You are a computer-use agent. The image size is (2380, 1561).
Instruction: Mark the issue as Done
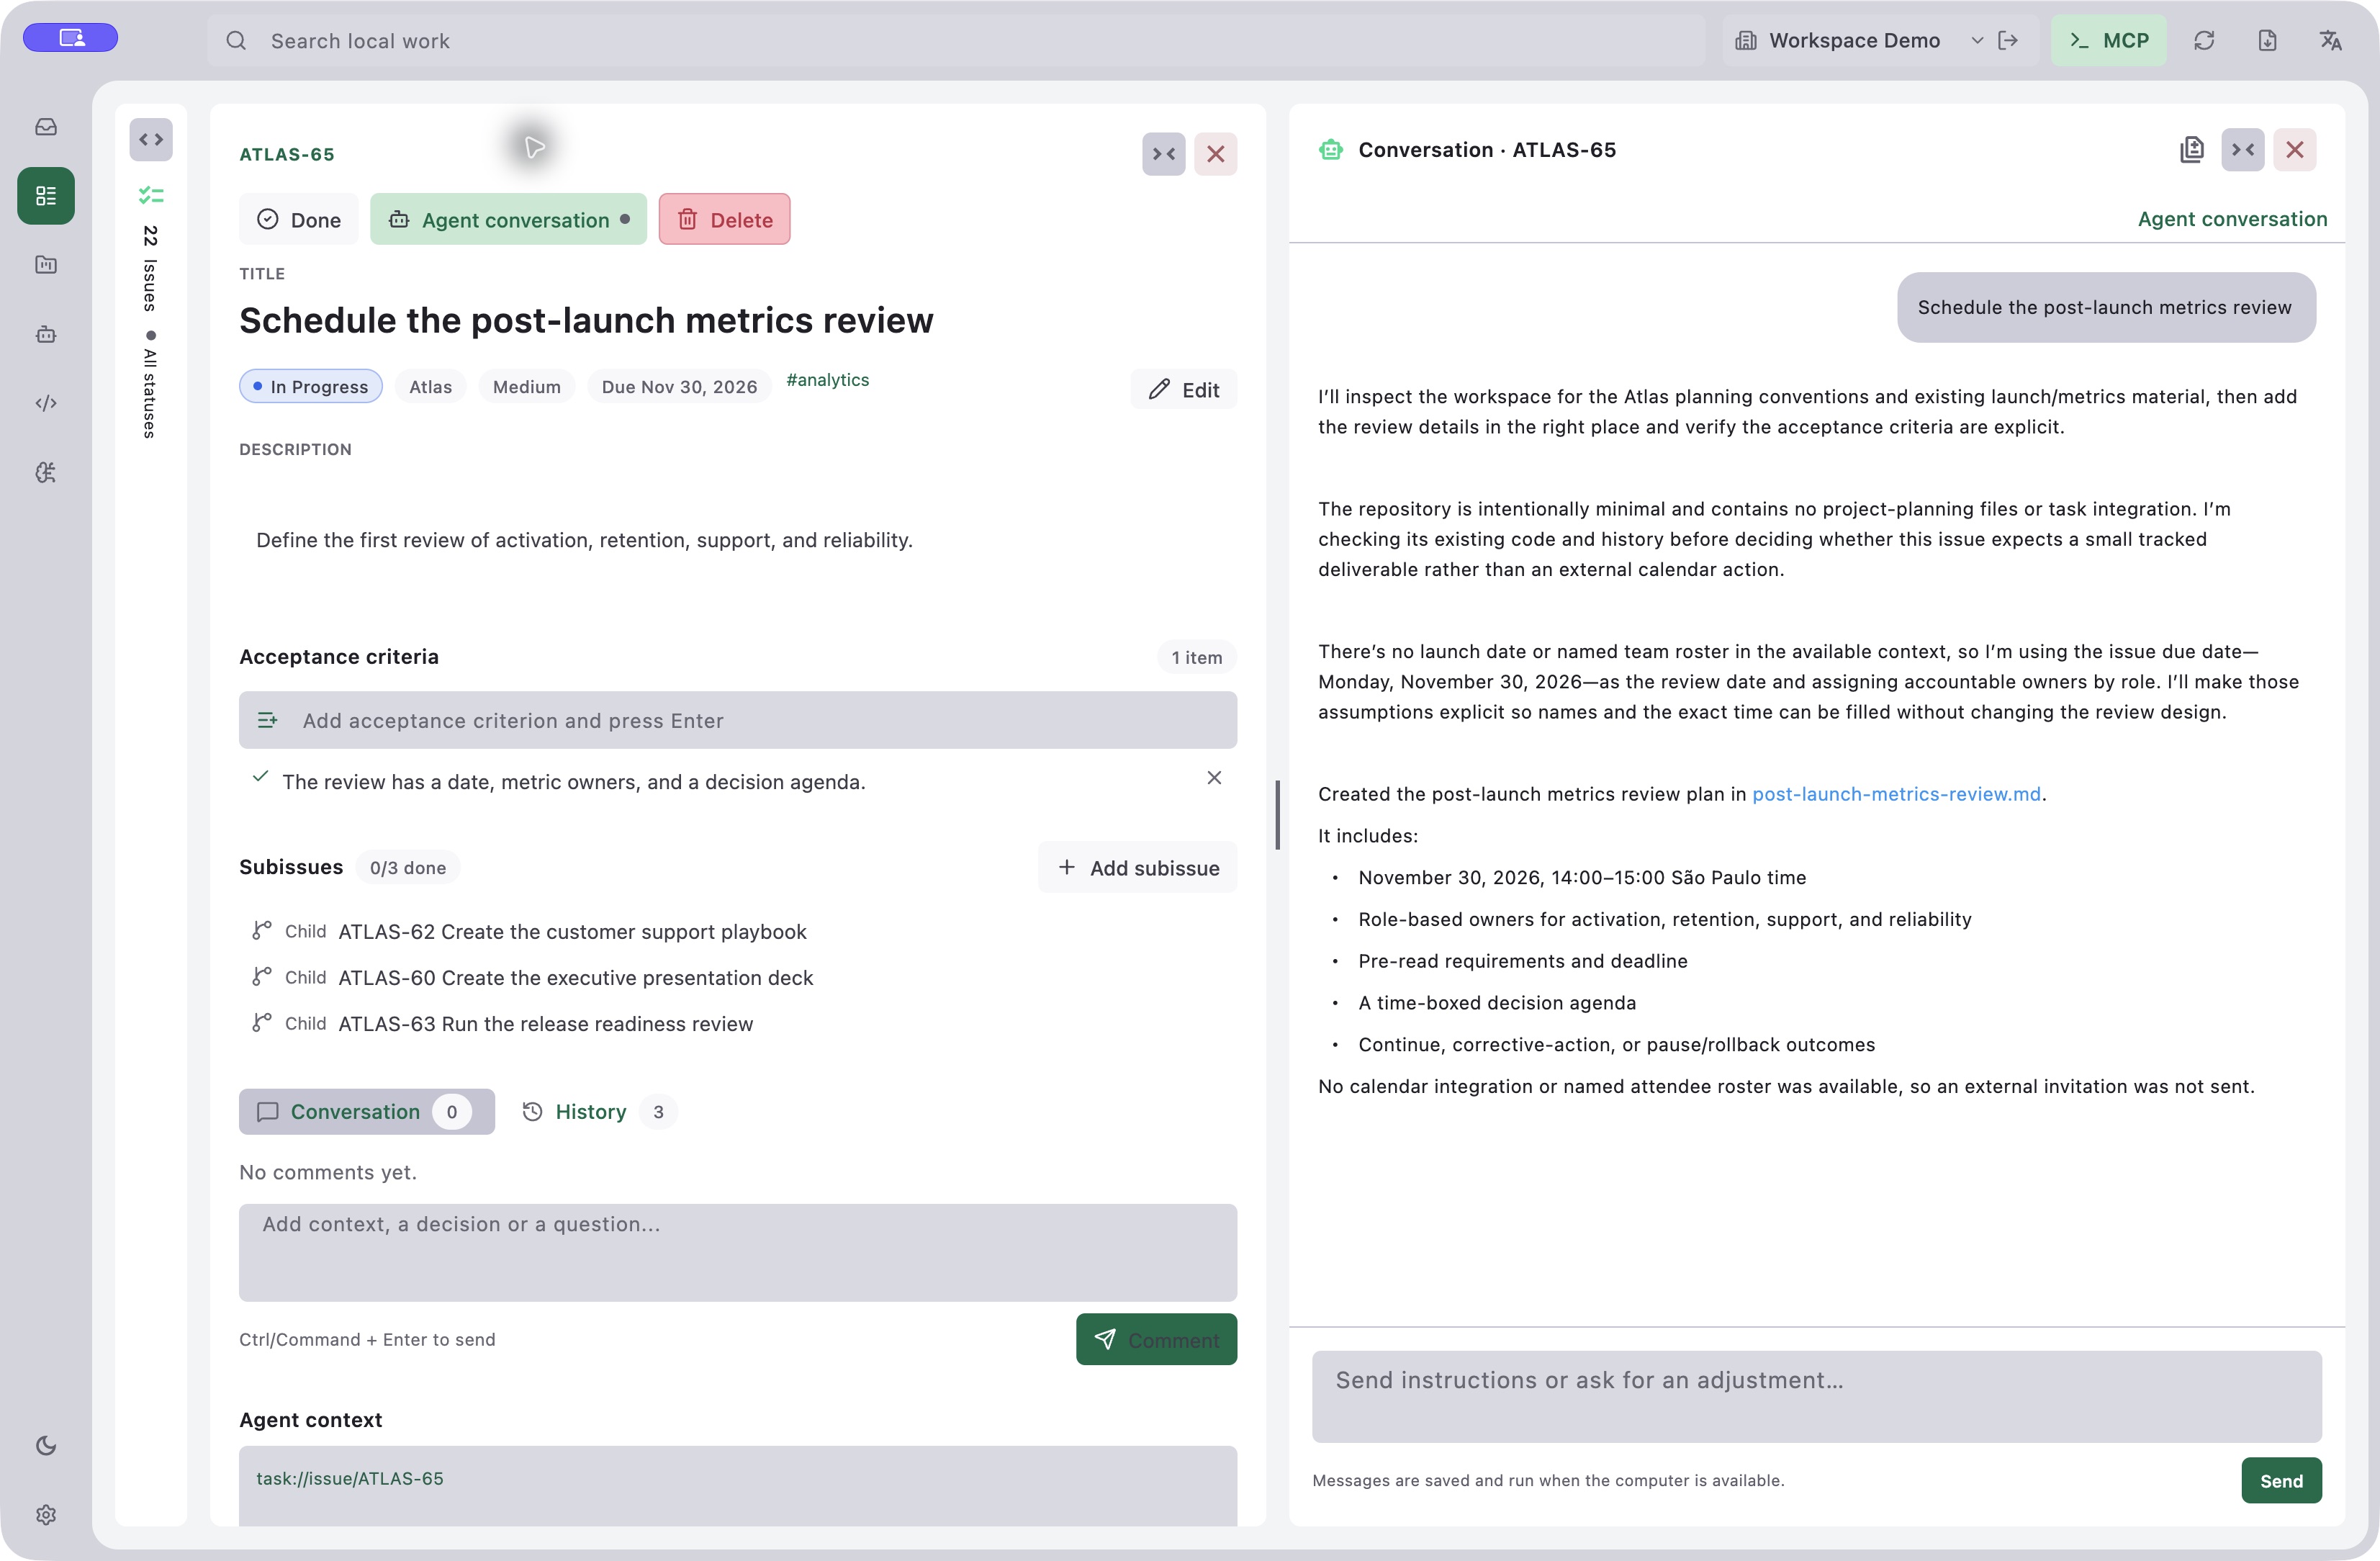point(299,220)
